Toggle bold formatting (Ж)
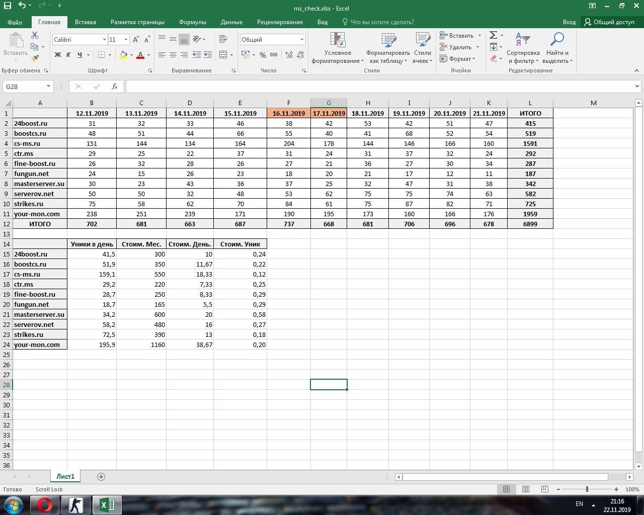The image size is (644, 515). coord(57,55)
